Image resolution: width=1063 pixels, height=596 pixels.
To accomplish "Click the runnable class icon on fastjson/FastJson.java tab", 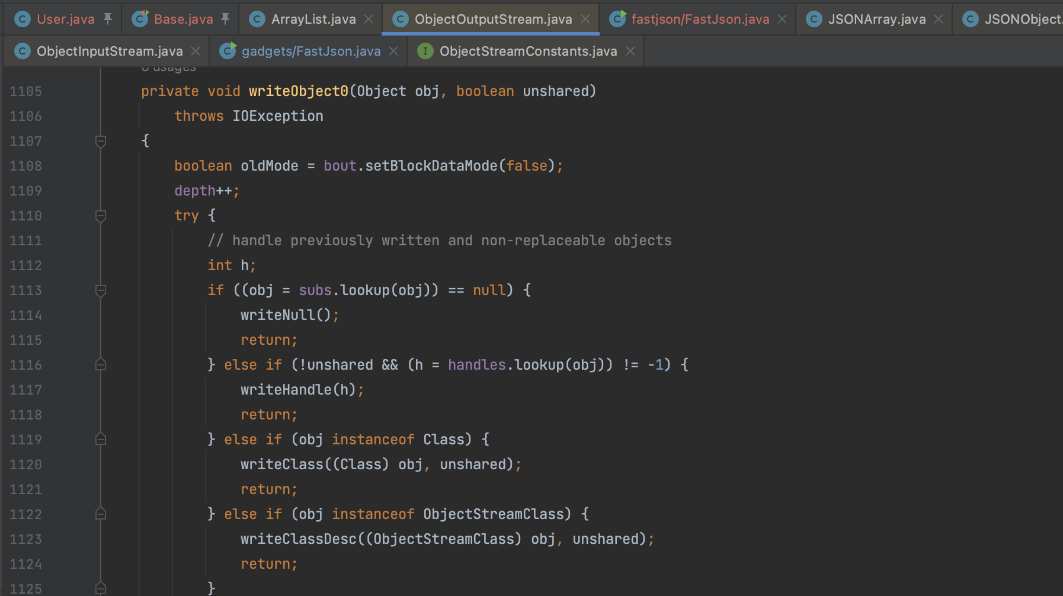I will coord(617,19).
